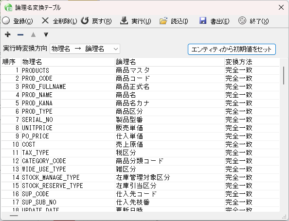The image size is (289, 221).
Task: Click the 物理名 column header
Action: tap(68, 62)
